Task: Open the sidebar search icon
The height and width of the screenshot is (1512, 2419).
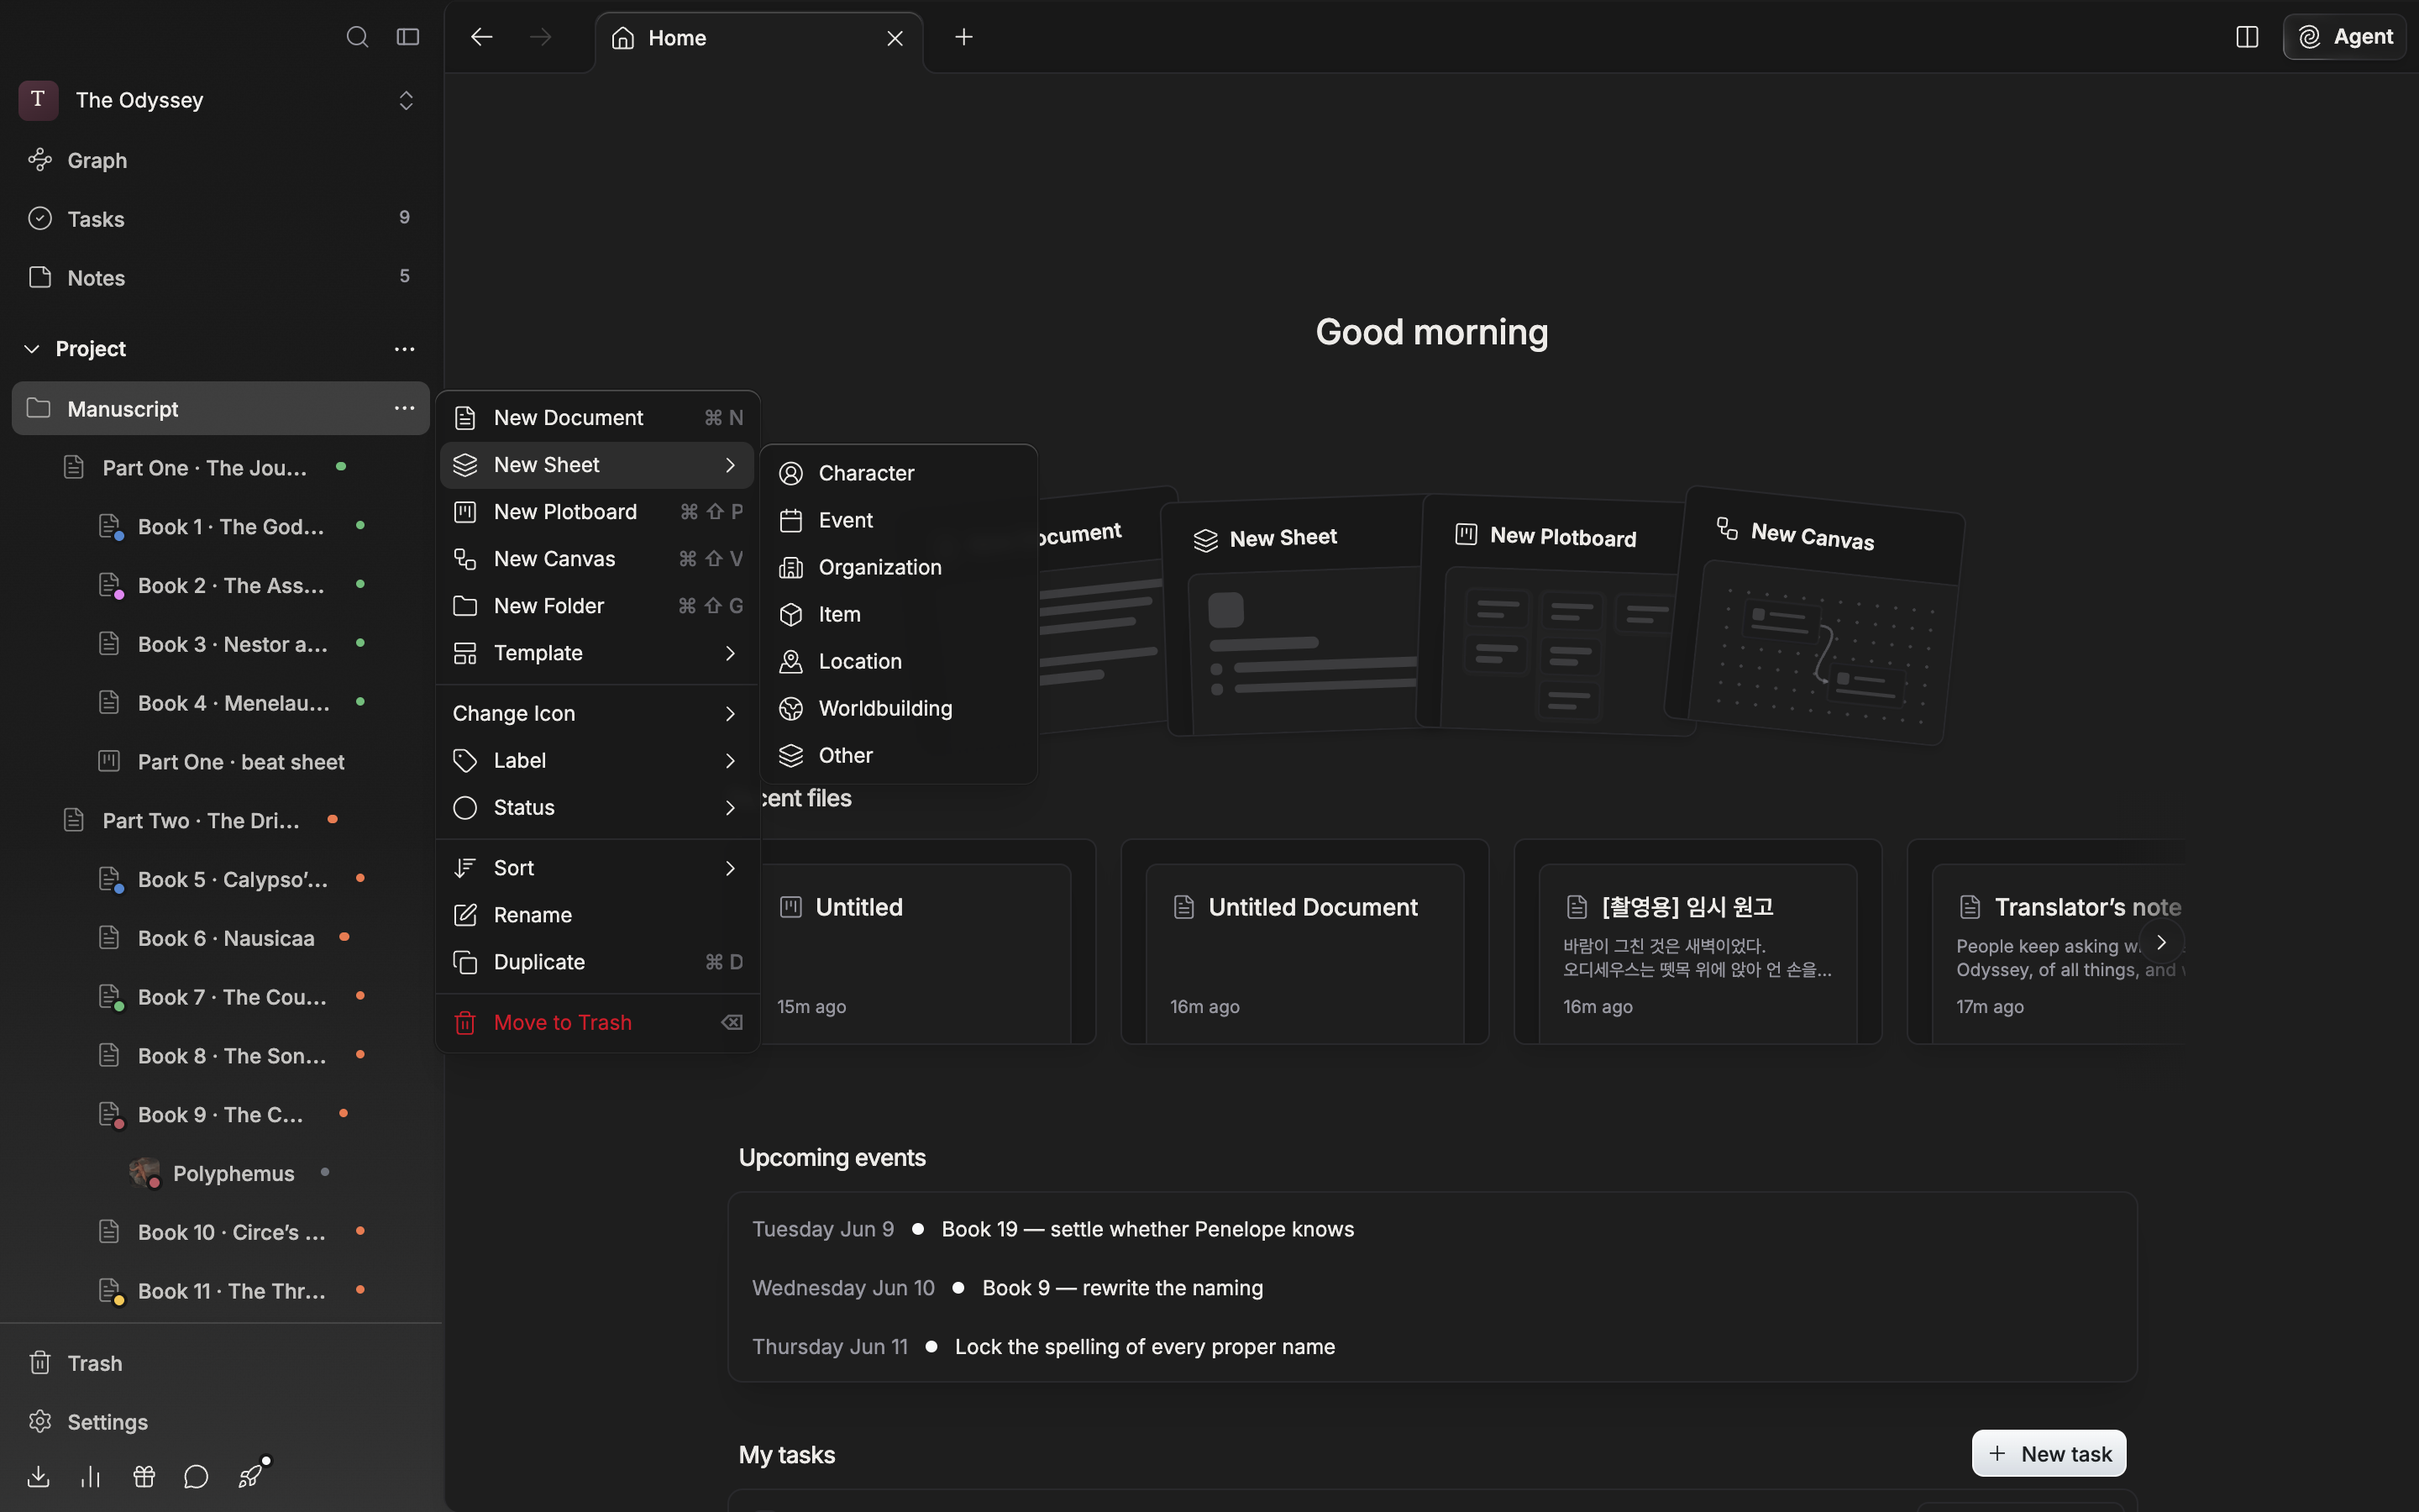Action: tap(357, 37)
